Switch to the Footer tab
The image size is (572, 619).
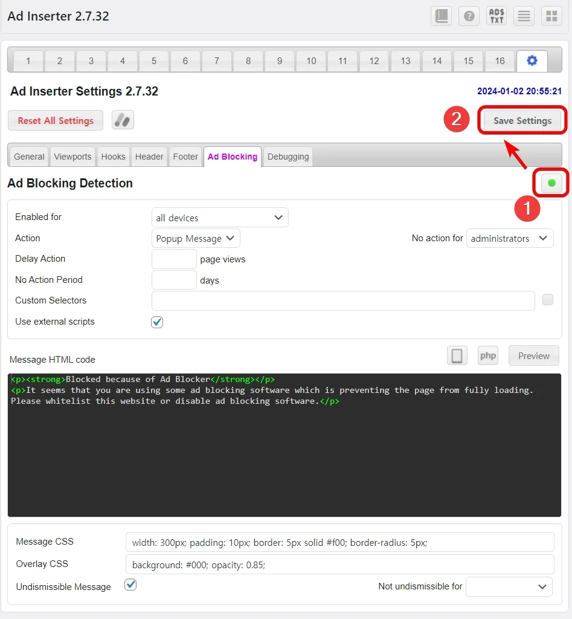185,157
